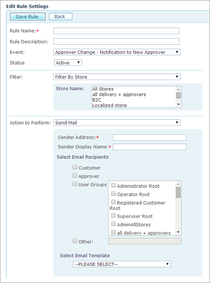Select B2C in the Store Name list

(97, 100)
